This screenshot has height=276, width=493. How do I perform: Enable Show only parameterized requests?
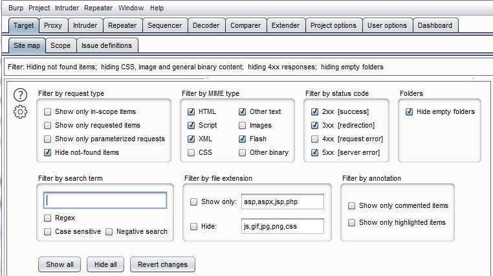[x=47, y=139]
